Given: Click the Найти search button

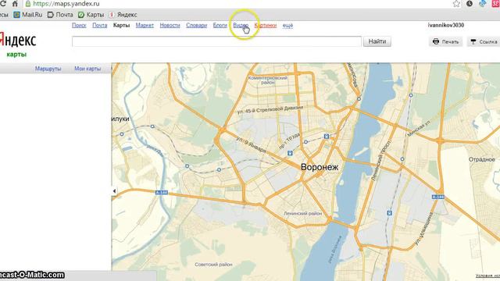Looking at the screenshot, I should (377, 41).
